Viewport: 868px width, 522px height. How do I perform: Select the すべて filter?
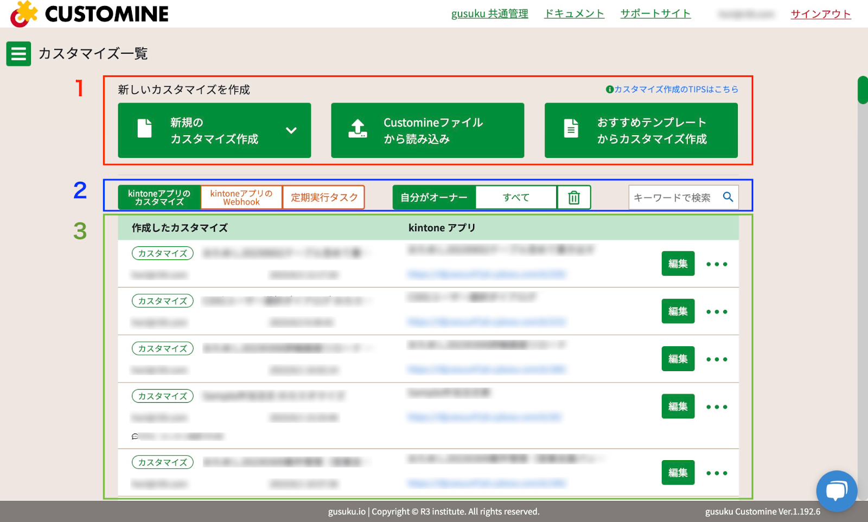516,198
